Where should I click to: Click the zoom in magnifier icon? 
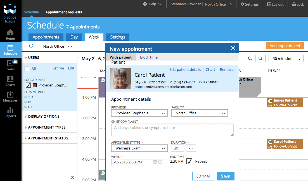tap(260, 59)
